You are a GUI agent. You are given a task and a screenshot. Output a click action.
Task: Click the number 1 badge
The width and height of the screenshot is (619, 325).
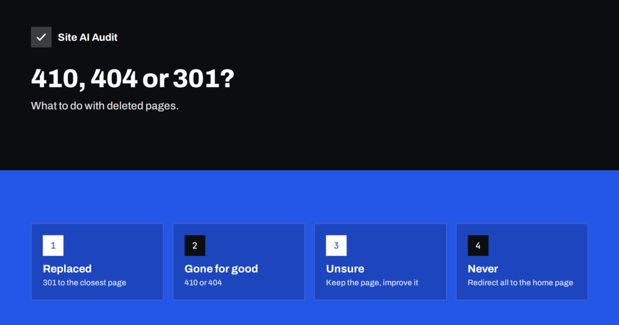[x=53, y=245]
